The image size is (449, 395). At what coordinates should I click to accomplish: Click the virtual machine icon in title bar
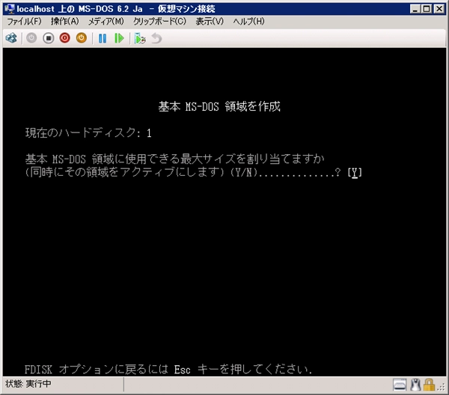click(x=10, y=9)
